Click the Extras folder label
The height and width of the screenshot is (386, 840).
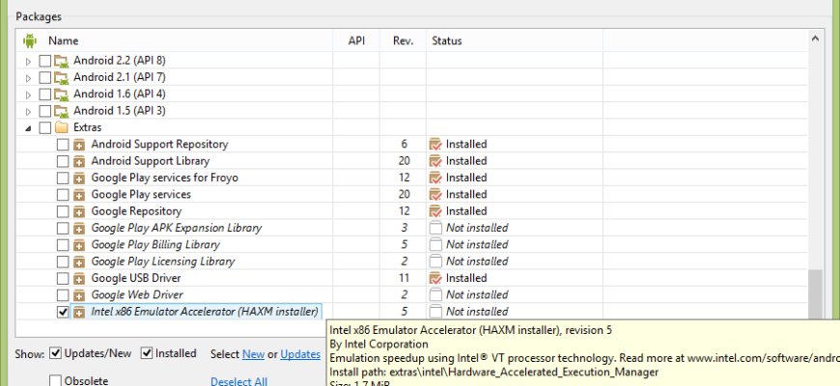(87, 127)
